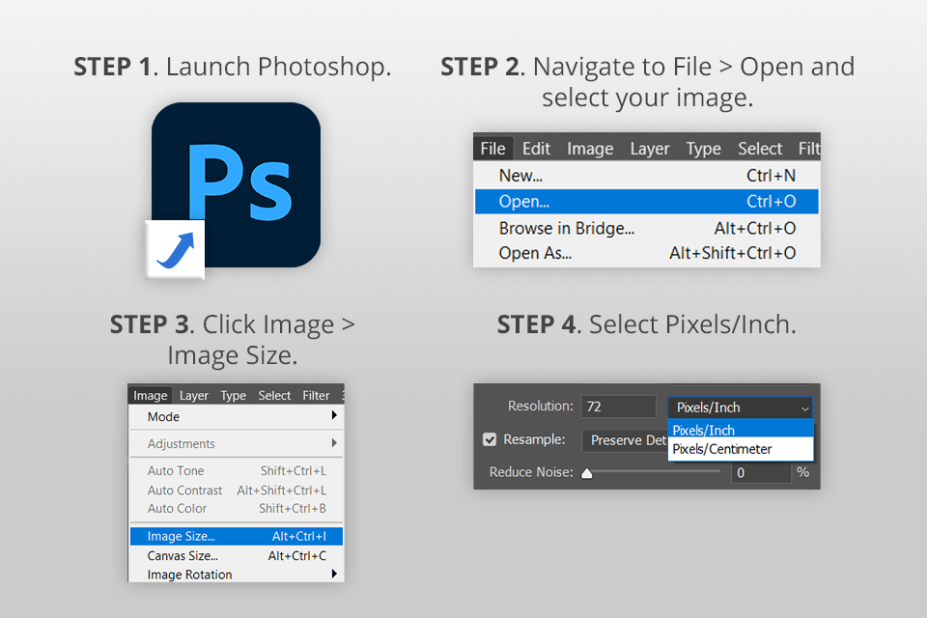This screenshot has height=618, width=927.
Task: Open the Preserve Details resample dropdown
Action: (x=625, y=440)
